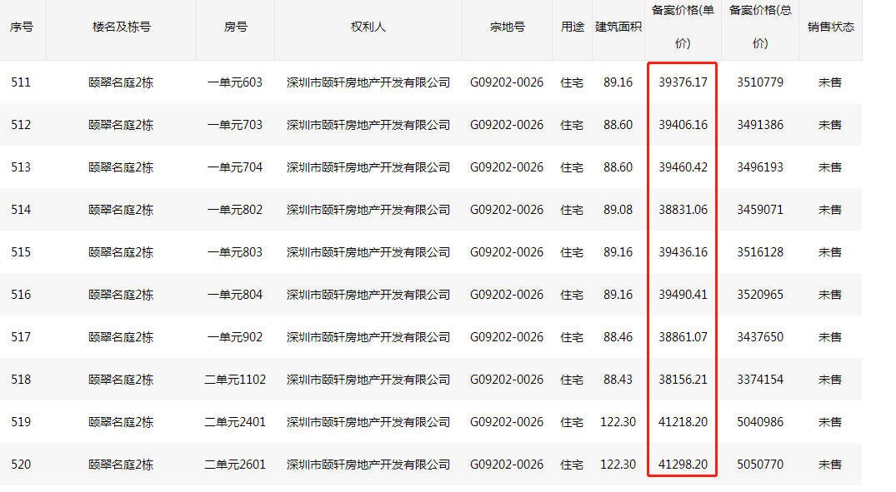This screenshot has height=492, width=896.
Task: Click total price 3496193 in row 513
Action: coord(759,167)
